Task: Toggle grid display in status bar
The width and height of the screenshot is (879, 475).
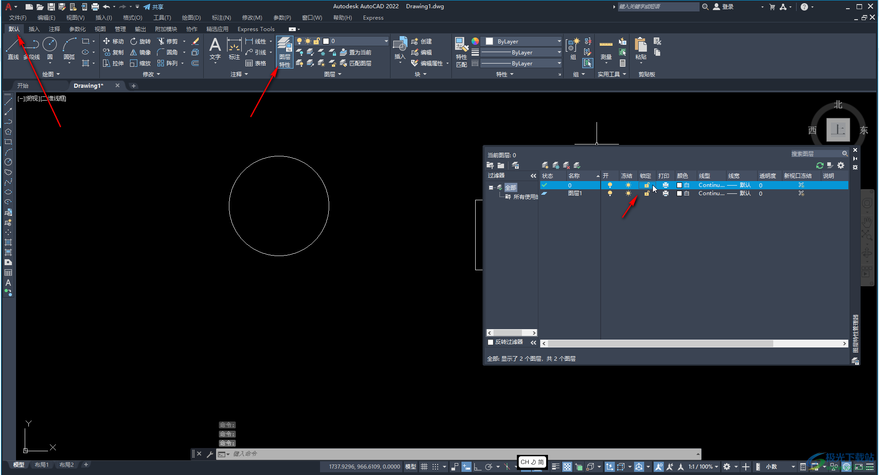Action: tap(424, 467)
